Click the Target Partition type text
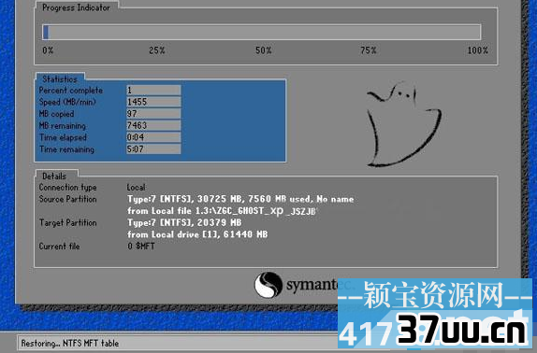This screenshot has height=353, width=537. click(184, 222)
